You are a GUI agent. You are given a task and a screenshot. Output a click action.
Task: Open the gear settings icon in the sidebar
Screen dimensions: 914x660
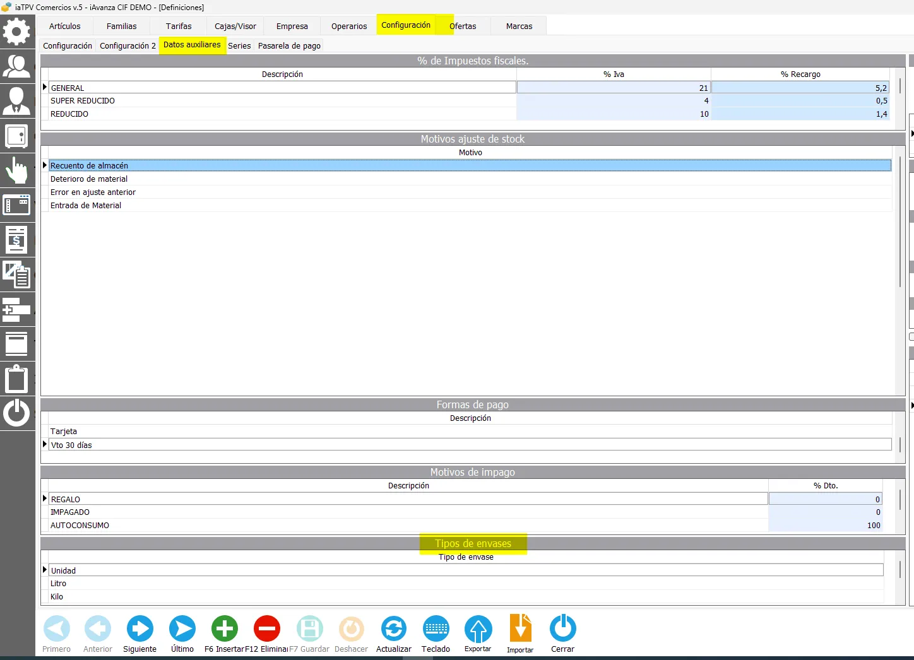pos(17,32)
